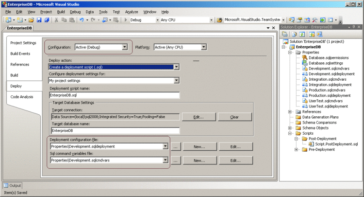
Task: Open Configure deployment settings for dropdown
Action: pyautogui.click(x=177, y=80)
